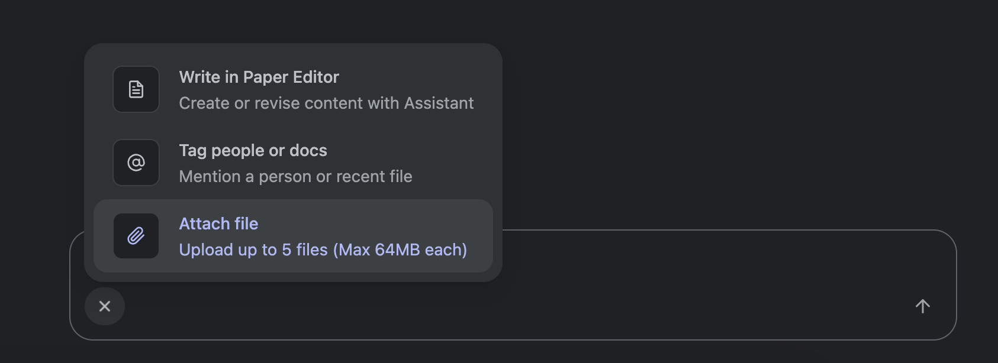The image size is (998, 363).
Task: Click the 'Tag people or docs' heading
Action: coord(253,151)
